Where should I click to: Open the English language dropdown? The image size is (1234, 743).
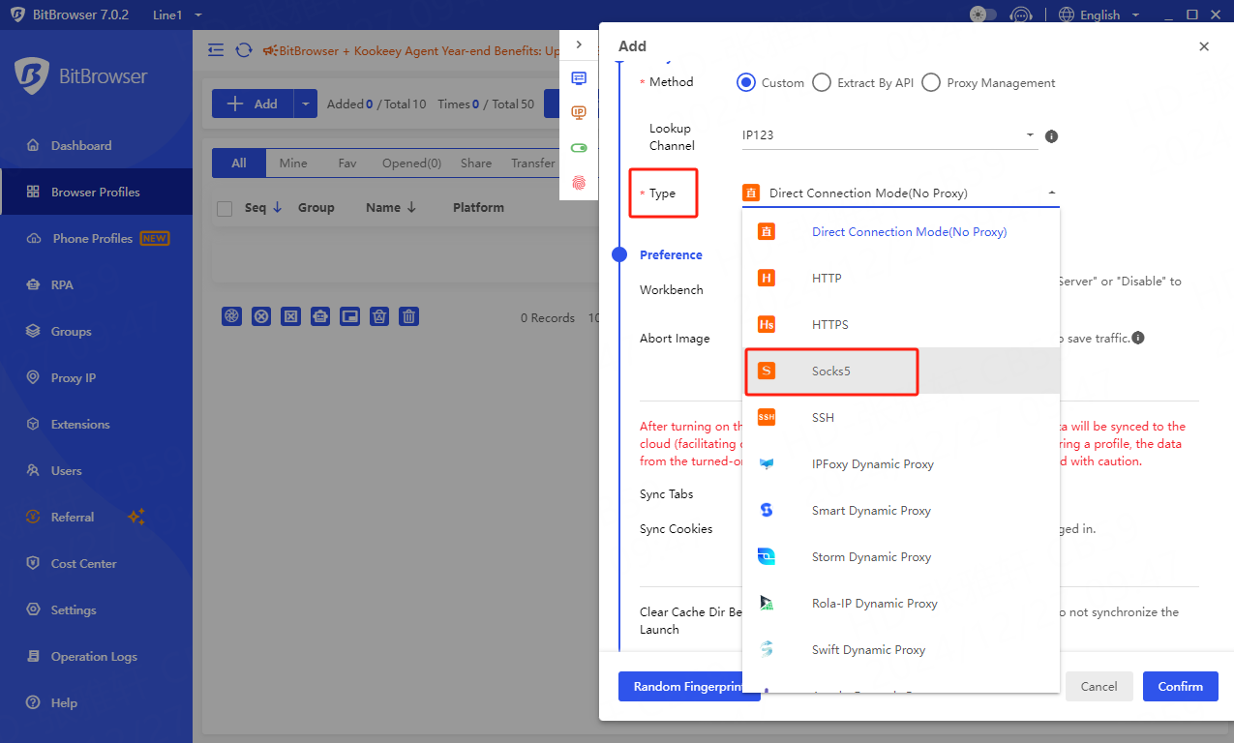click(1099, 15)
